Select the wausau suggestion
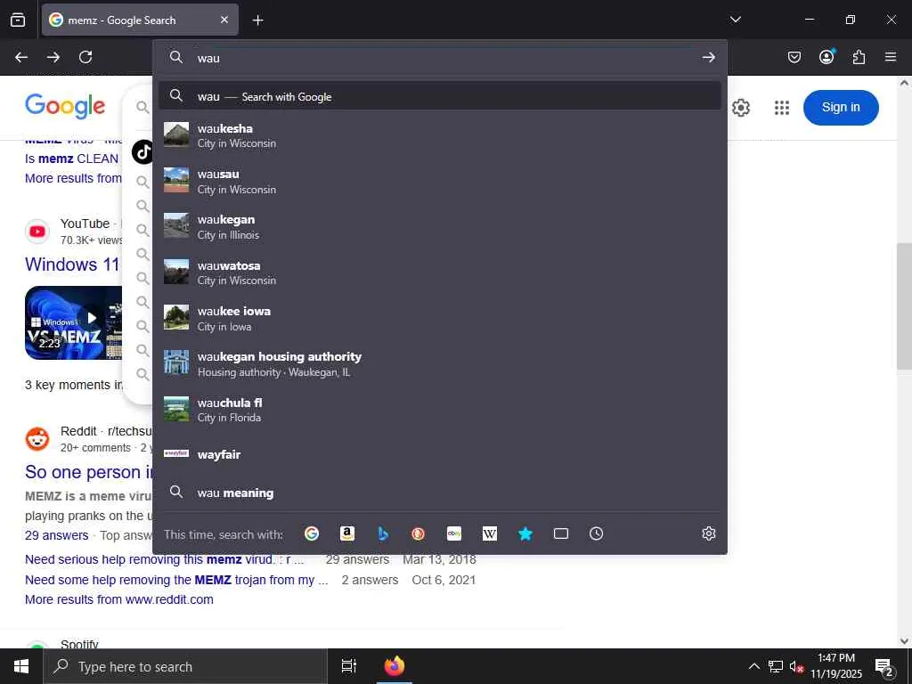The width and height of the screenshot is (912, 684). [x=440, y=181]
